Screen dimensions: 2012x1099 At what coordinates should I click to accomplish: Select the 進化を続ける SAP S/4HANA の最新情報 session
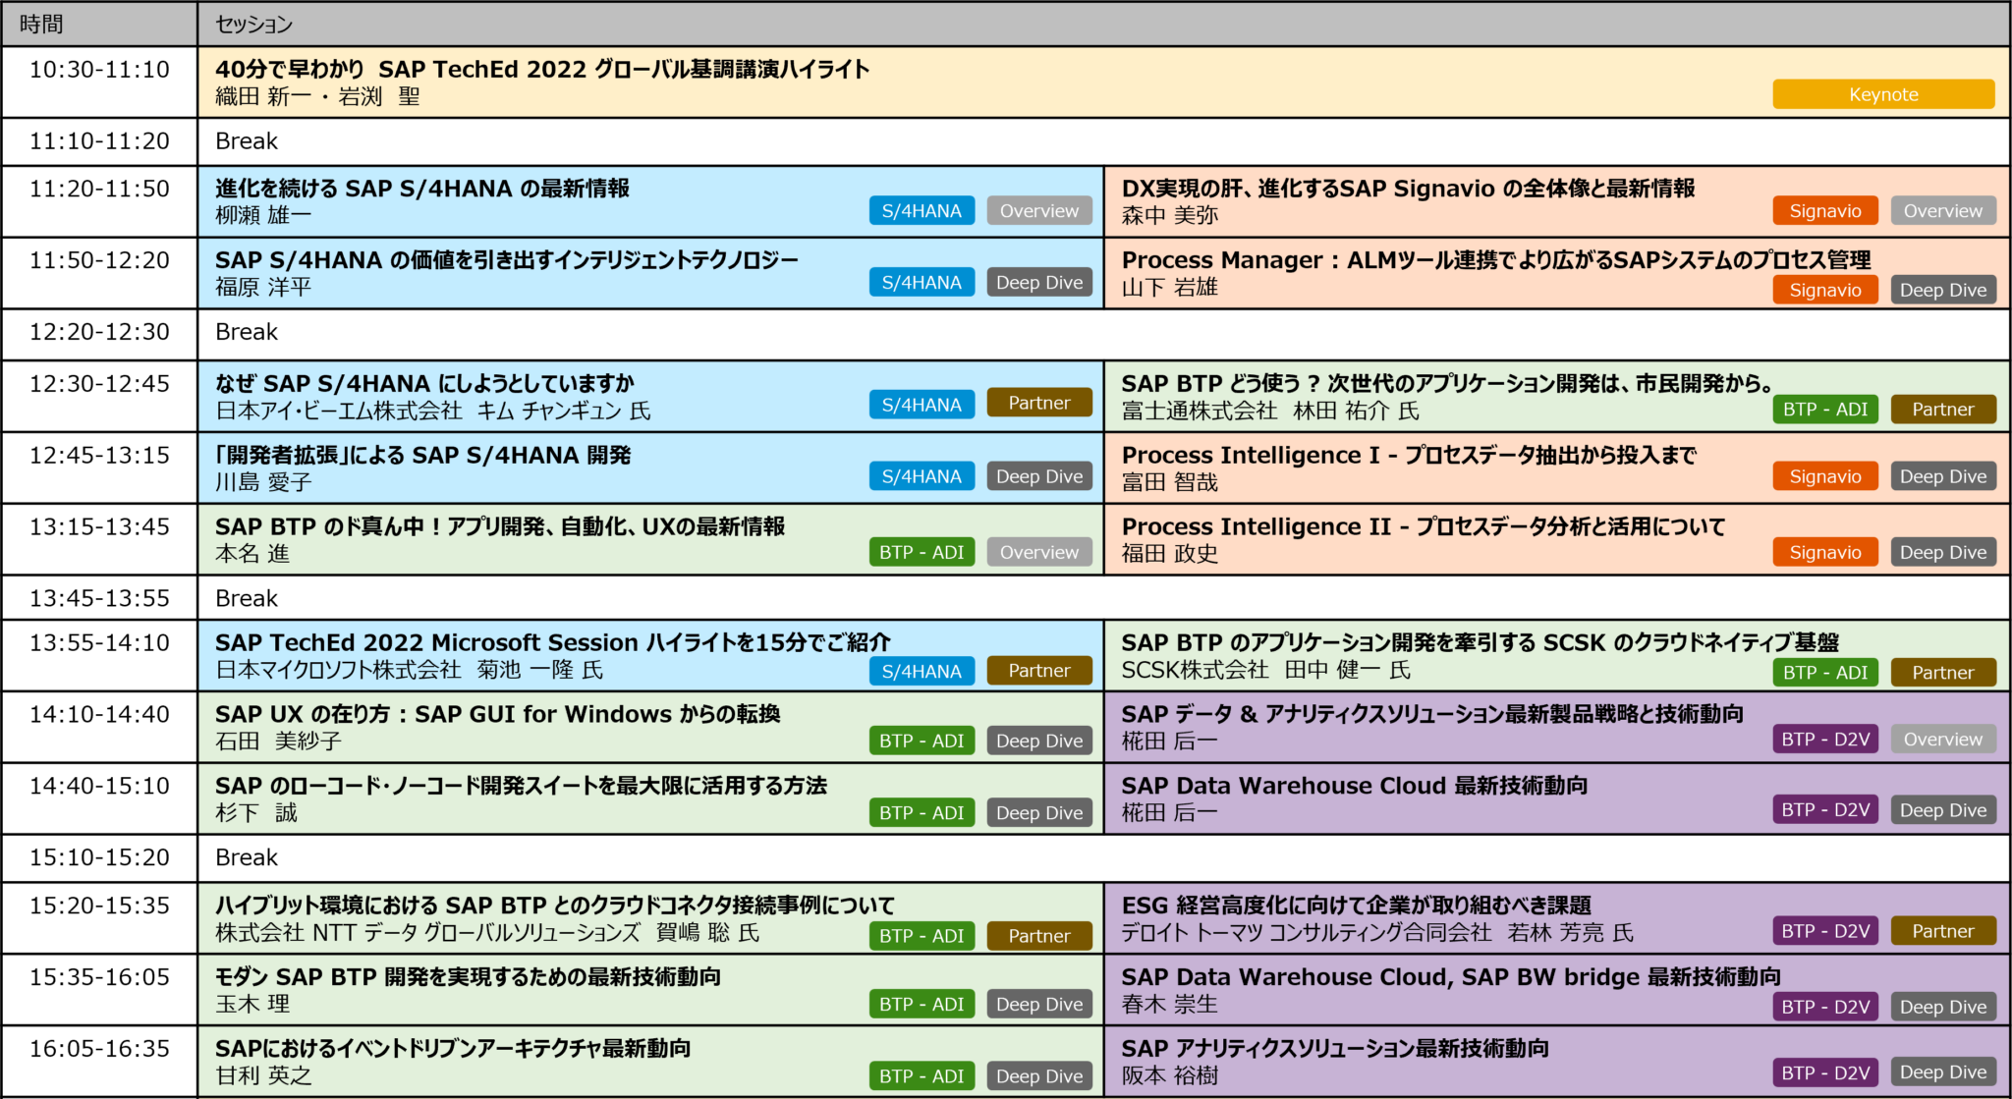(422, 189)
